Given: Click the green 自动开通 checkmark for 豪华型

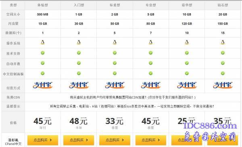Looking at the screenshot, I should pyautogui.click(x=187, y=63).
